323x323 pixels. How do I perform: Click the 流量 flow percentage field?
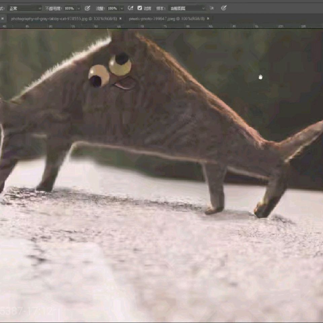[112, 8]
